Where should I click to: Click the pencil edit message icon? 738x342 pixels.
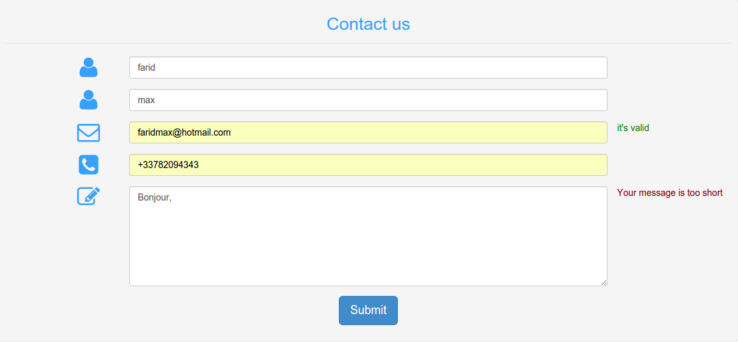[88, 196]
